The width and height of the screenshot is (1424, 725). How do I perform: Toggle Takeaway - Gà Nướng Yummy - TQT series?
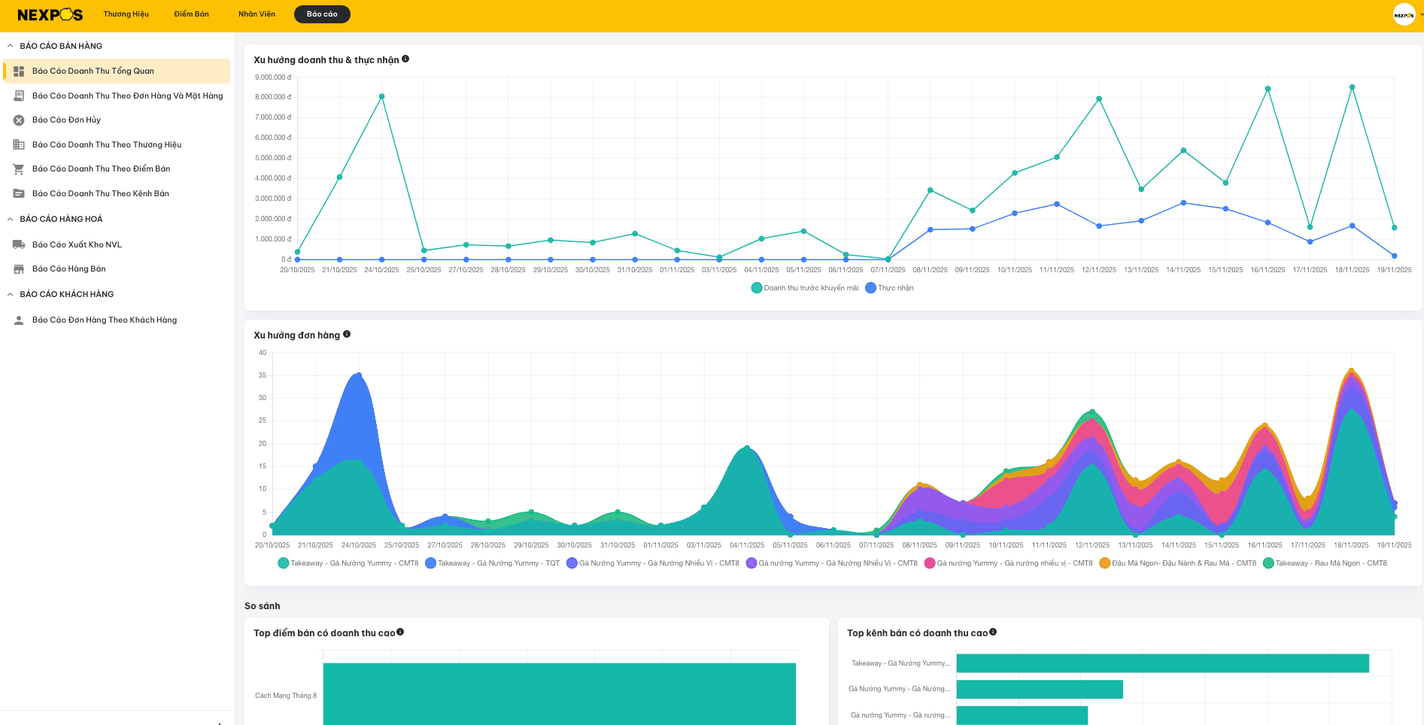[x=493, y=563]
